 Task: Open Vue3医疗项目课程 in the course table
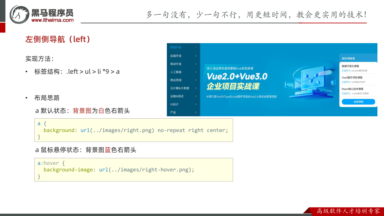coord(352,77)
